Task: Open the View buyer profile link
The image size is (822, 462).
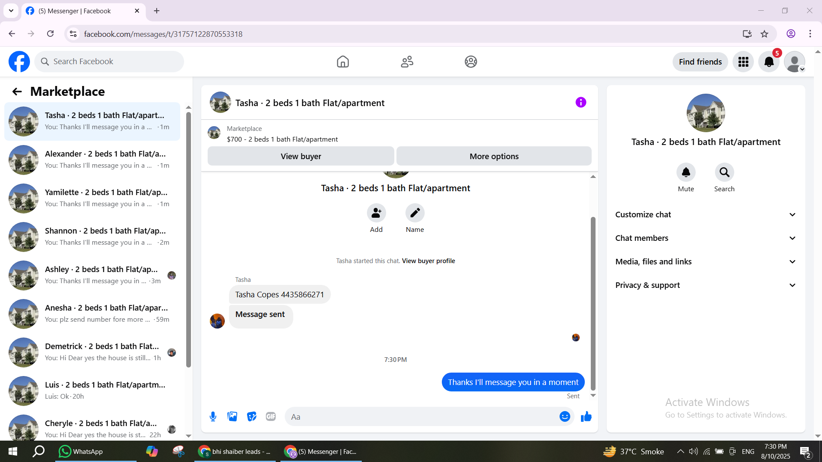Action: pyautogui.click(x=428, y=261)
